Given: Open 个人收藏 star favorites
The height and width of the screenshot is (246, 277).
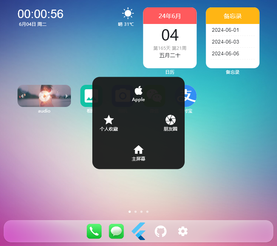Looking at the screenshot, I should 109,123.
